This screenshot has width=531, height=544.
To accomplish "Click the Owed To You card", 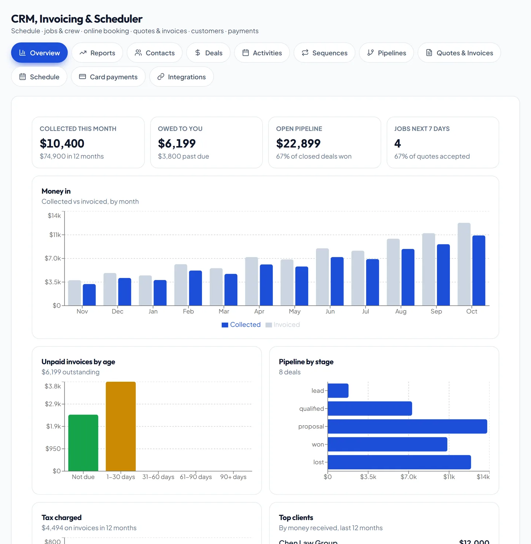I will (206, 142).
